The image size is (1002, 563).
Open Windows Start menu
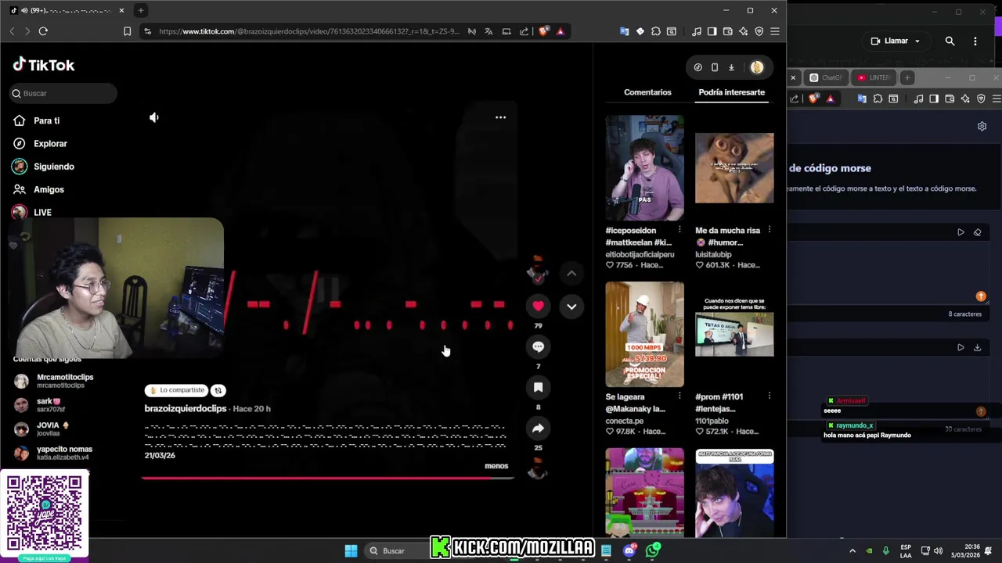pos(351,550)
